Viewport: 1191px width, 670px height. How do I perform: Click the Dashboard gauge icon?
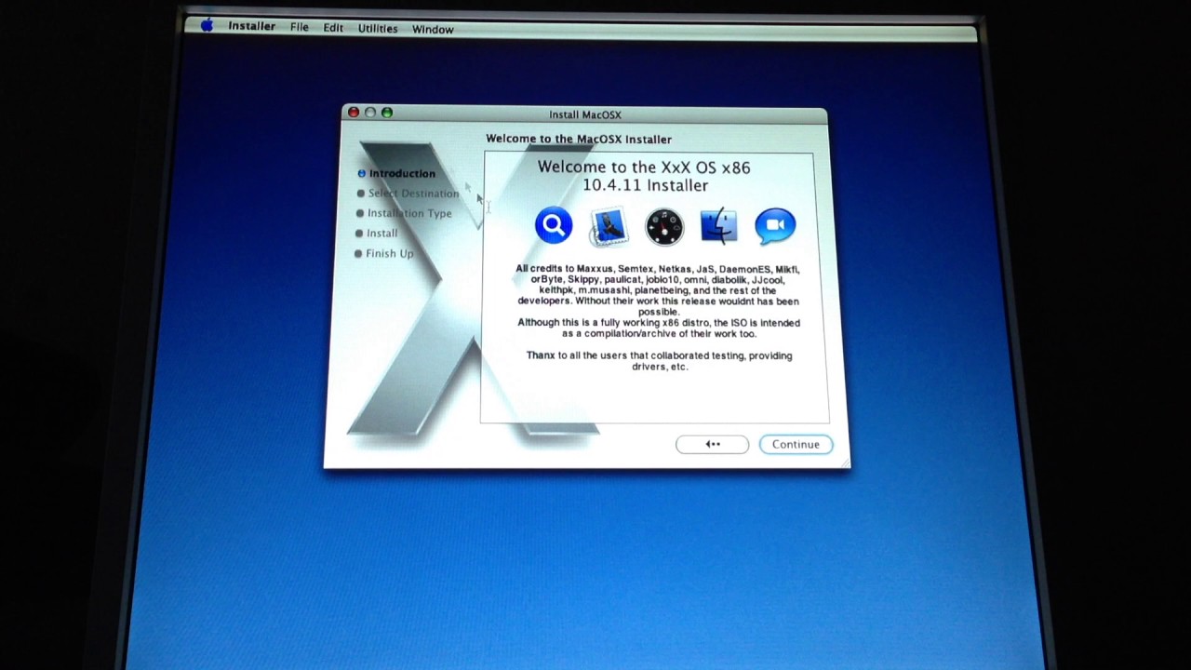pos(664,227)
